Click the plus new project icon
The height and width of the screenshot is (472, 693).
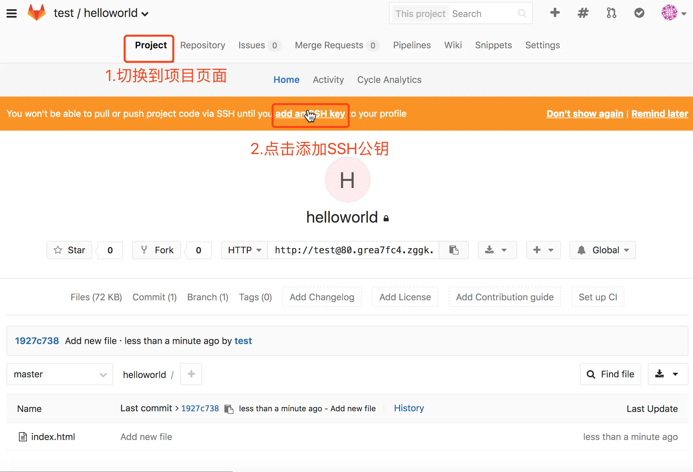tap(555, 13)
